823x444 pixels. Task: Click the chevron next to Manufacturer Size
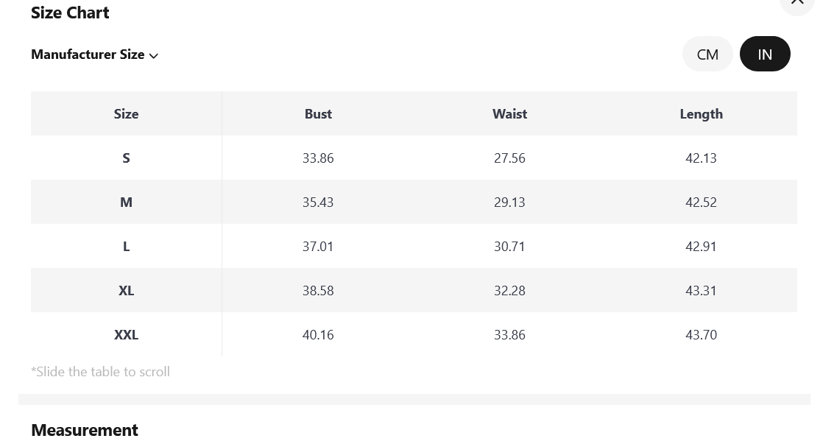point(154,56)
